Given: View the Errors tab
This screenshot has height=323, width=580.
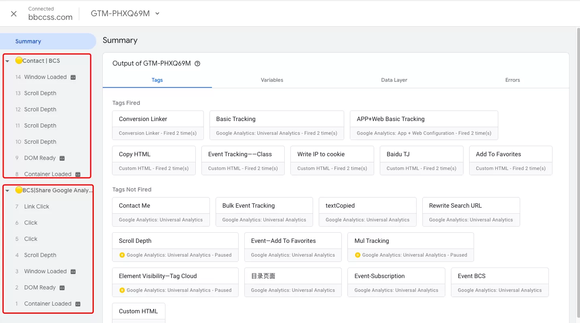Looking at the screenshot, I should tap(512, 80).
